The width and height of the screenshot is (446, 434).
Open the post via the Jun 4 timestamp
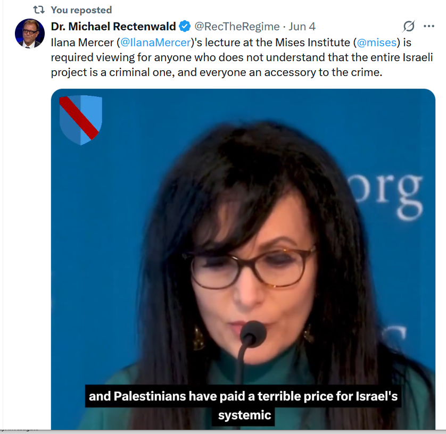coord(302,27)
